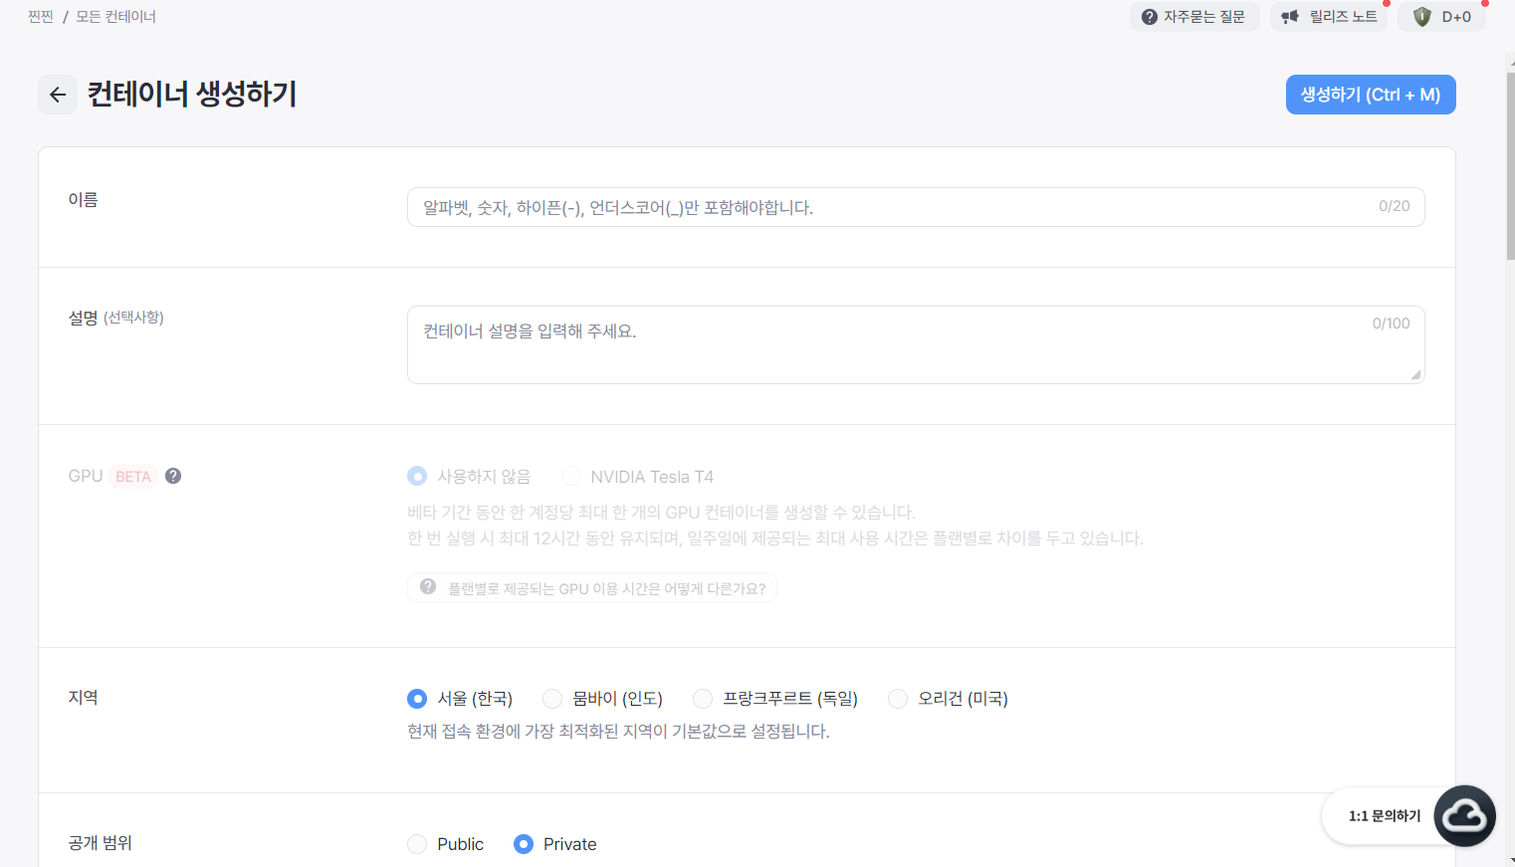Open the 자주묻는 질문 FAQ button
The height and width of the screenshot is (867, 1515).
(x=1194, y=17)
